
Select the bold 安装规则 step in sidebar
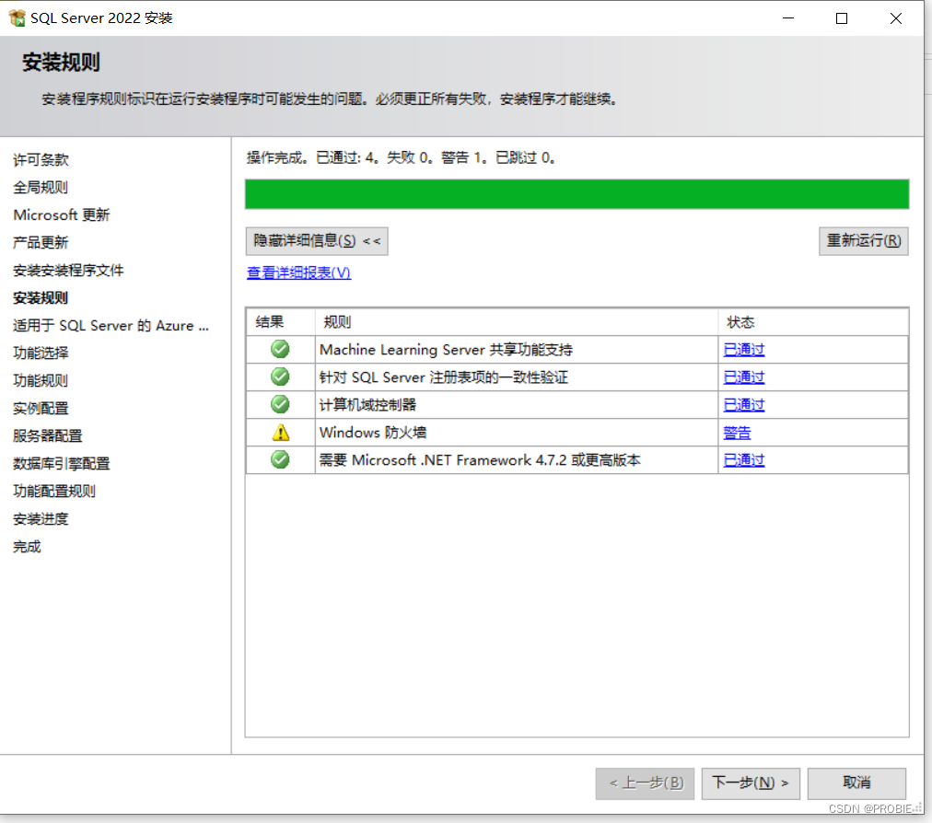[41, 297]
